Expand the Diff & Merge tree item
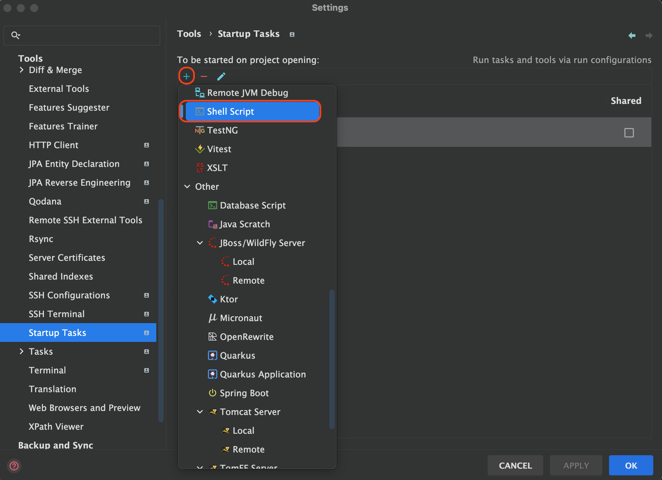The width and height of the screenshot is (662, 480). pos(21,70)
